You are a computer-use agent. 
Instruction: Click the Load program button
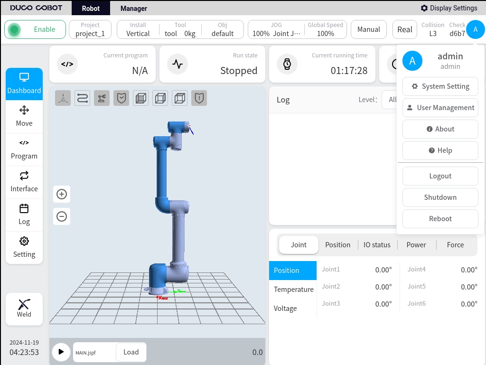131,352
